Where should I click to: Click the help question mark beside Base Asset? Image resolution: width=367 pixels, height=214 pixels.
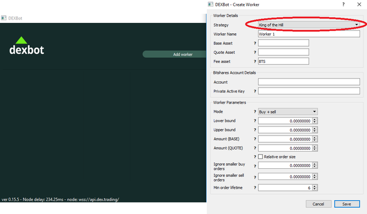pos(255,43)
